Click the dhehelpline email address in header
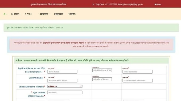Screen dimensions: 181x101 [130, 4]
